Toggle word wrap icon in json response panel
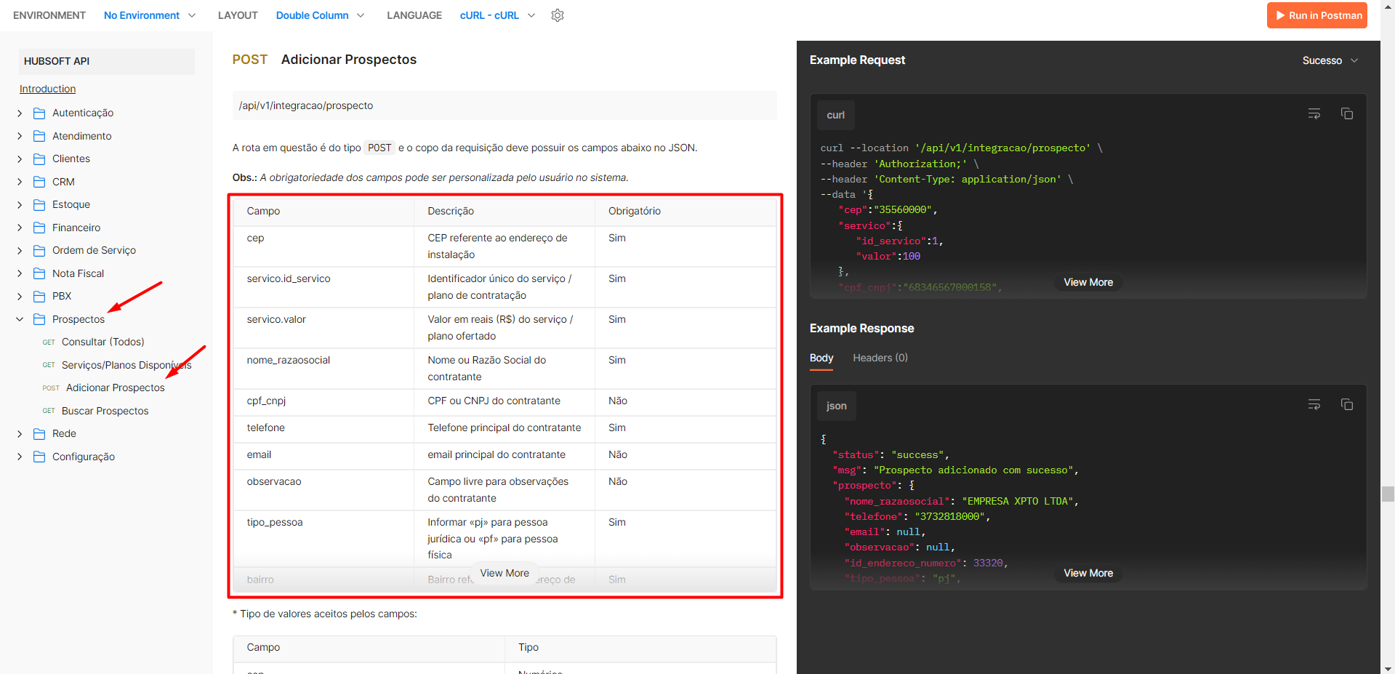 [1314, 405]
